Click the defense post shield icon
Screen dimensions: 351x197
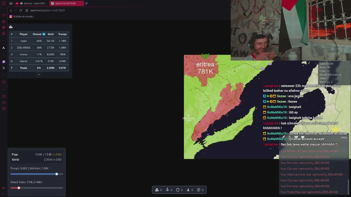[178, 190]
